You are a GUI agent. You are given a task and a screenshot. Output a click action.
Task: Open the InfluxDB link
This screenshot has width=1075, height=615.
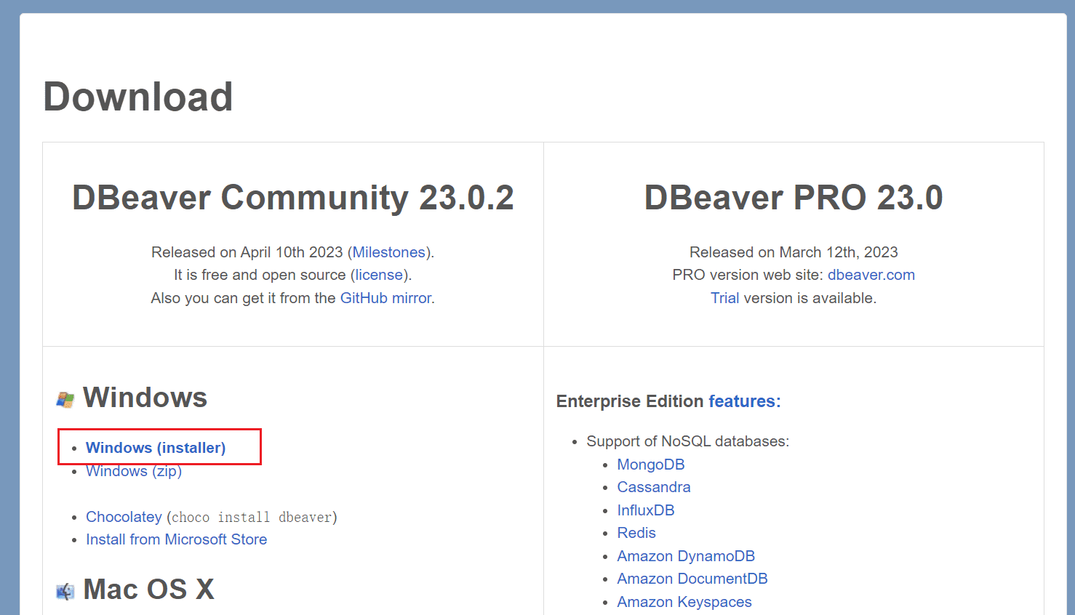(x=646, y=510)
